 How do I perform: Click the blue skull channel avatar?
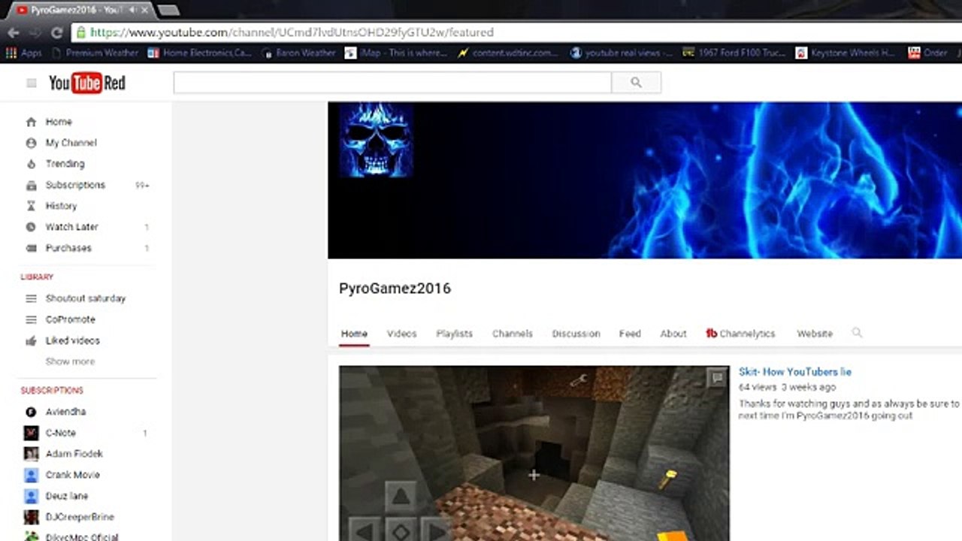pos(375,141)
